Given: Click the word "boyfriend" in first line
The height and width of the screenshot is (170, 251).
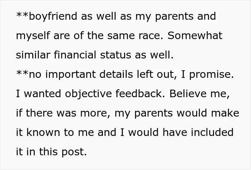Looking at the screenshot, I should [53, 16].
